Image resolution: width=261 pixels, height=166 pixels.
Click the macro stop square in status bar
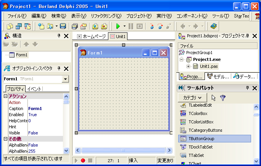point(90,160)
